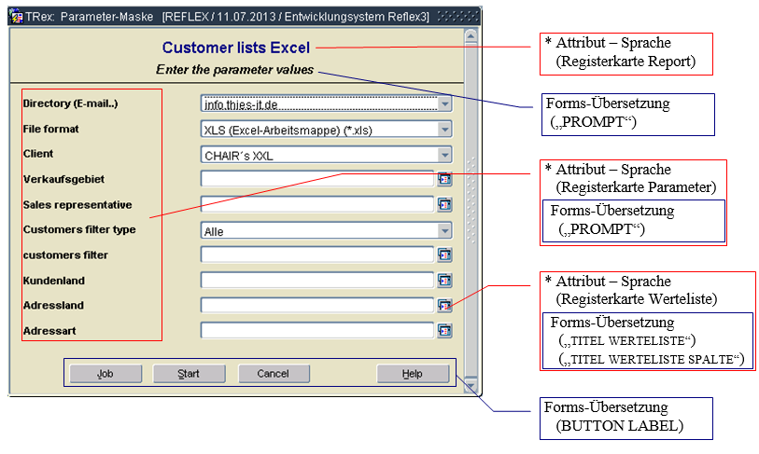Open value list icon for Kundenland
Viewport: 759px width, 454px height.
pos(444,280)
